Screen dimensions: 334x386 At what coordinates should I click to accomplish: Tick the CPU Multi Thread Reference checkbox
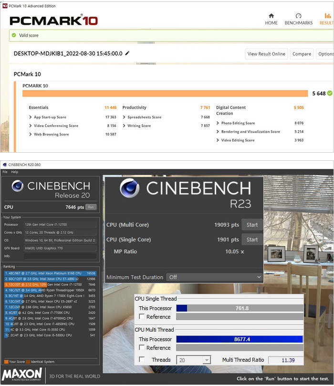[142, 348]
